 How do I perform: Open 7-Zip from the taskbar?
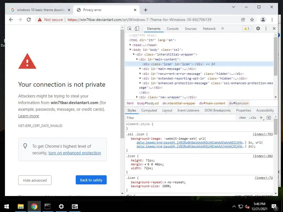(x=75, y=206)
